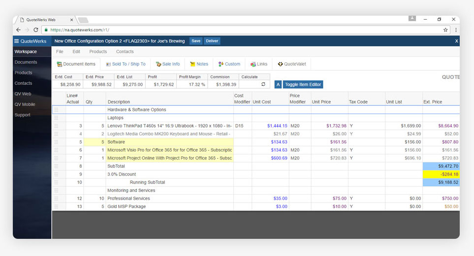Screen dimensions: 474x256
Task: Close the QuoteWerks Web browser tab
Action: pyautogui.click(x=72, y=20)
